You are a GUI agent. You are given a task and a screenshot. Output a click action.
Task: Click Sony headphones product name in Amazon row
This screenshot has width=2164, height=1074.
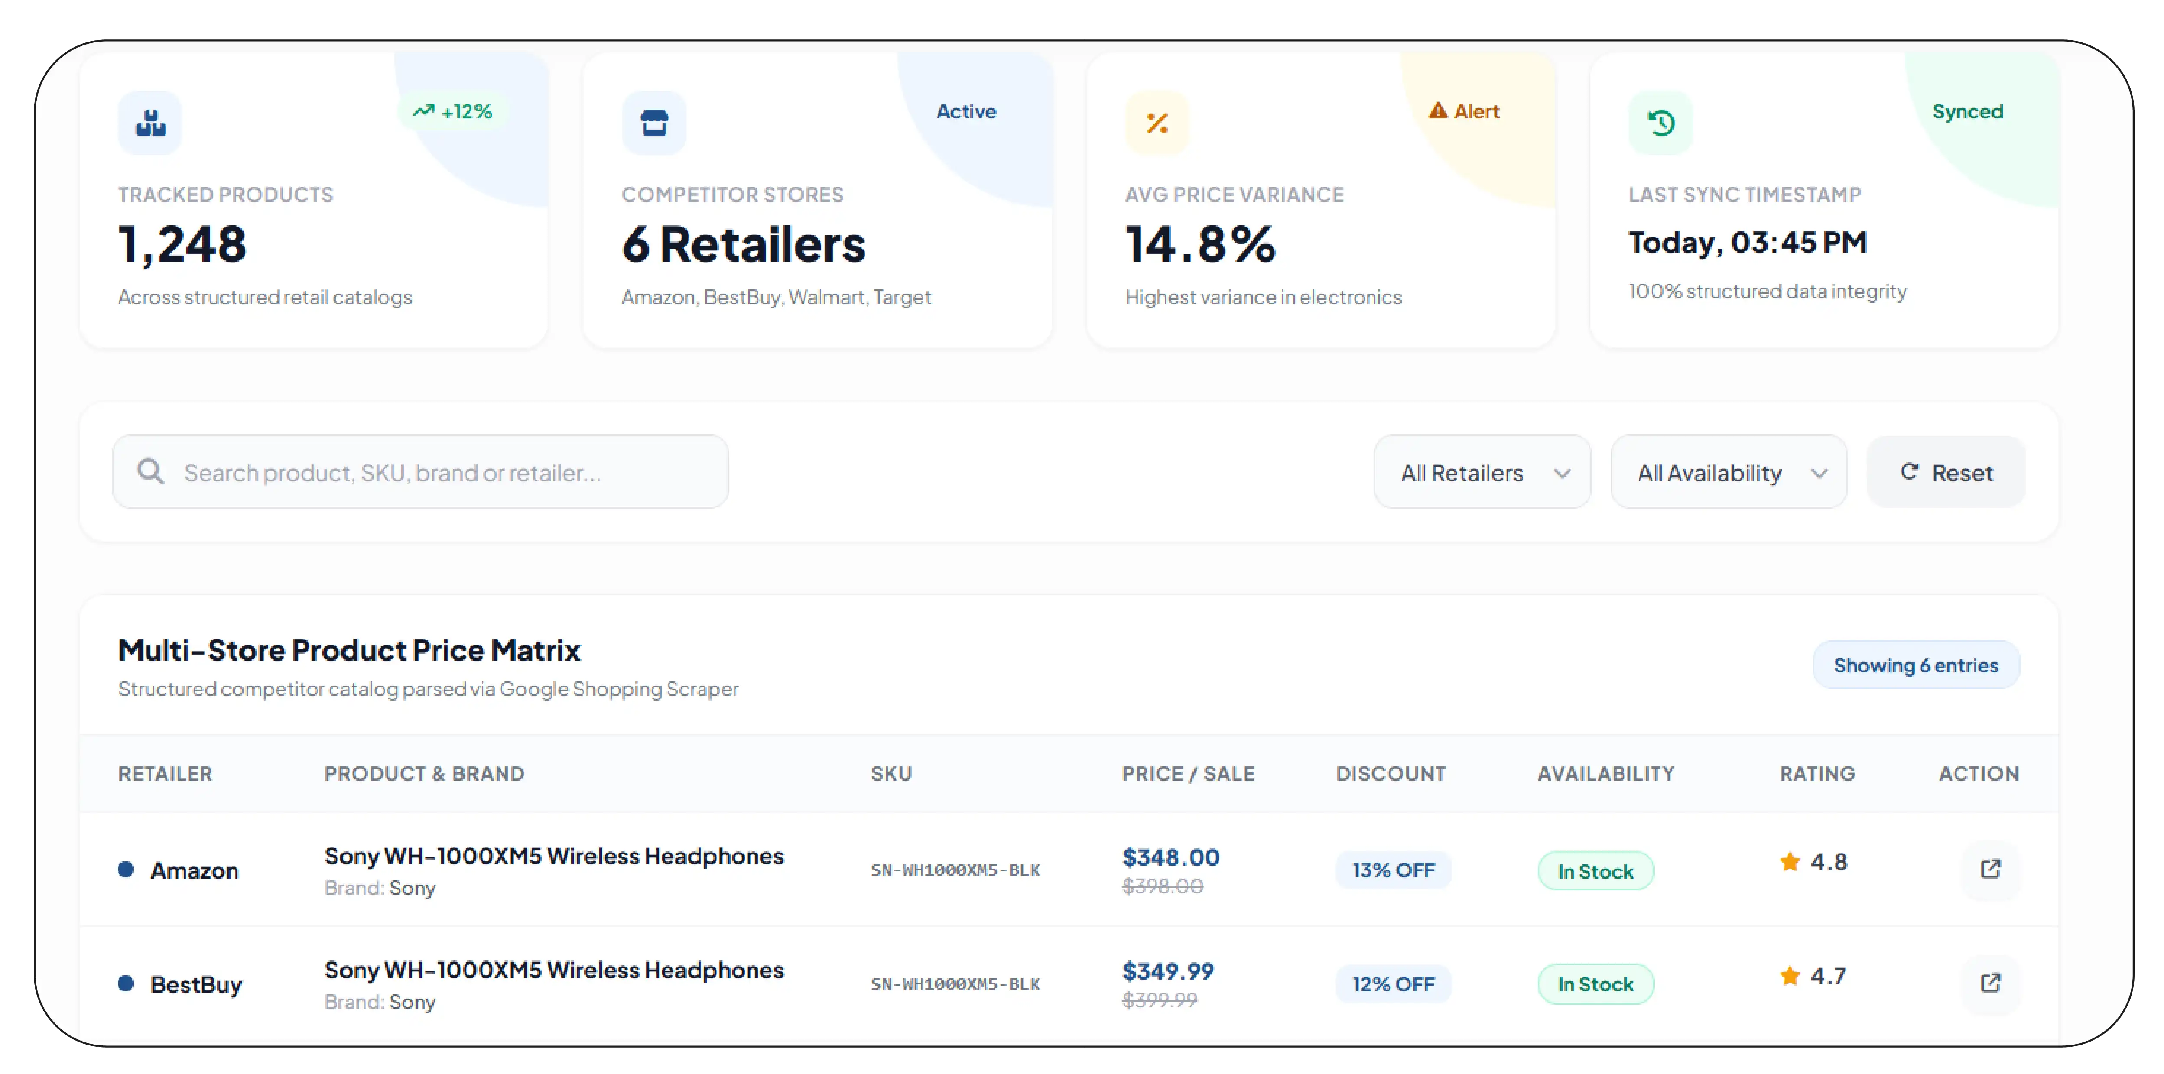554,856
